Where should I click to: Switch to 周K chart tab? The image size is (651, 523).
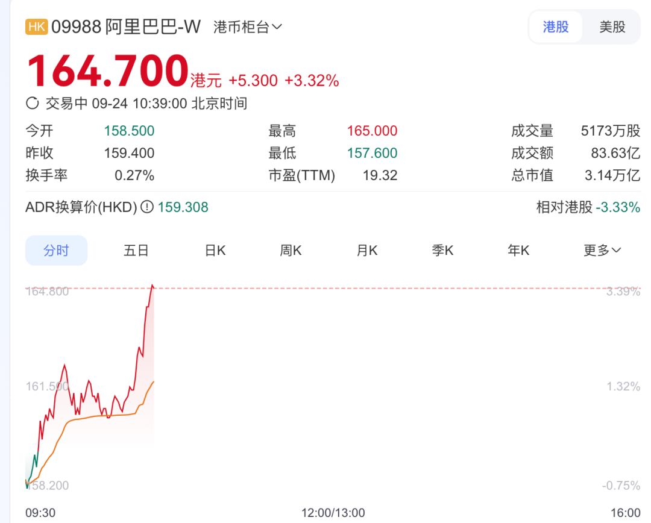point(291,251)
